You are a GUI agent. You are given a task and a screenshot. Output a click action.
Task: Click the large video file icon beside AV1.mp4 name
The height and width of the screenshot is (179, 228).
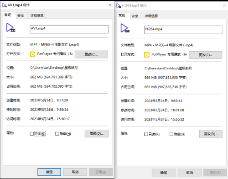pyautogui.click(x=10, y=27)
